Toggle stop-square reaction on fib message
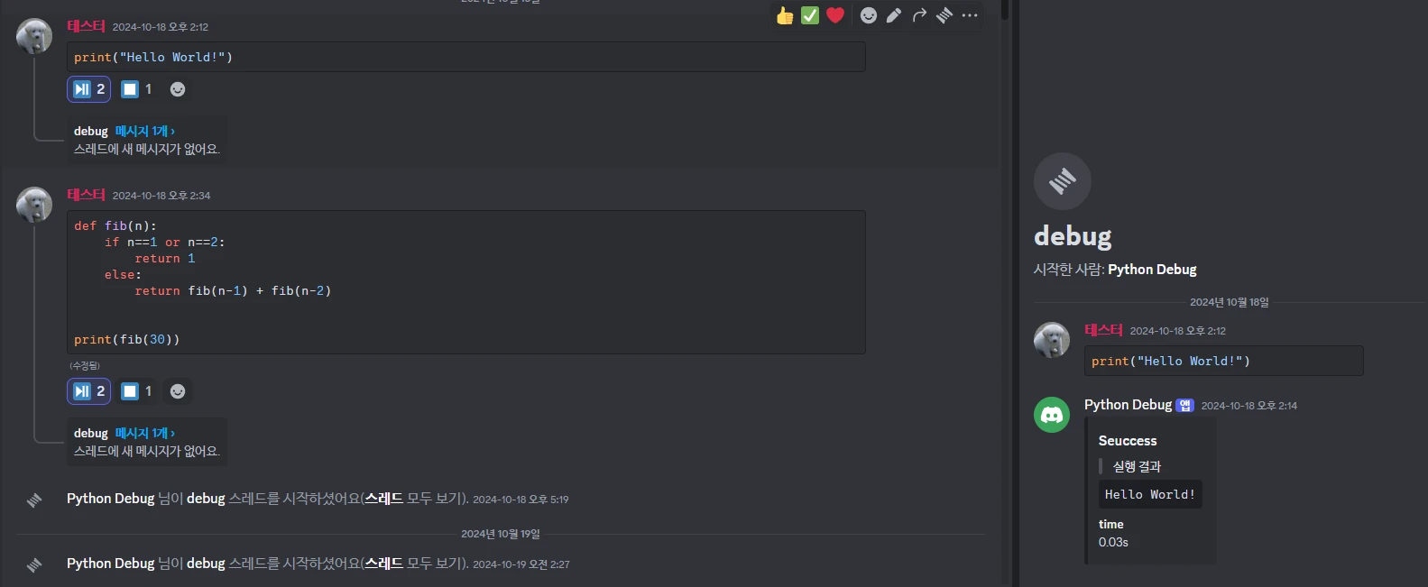 137,391
